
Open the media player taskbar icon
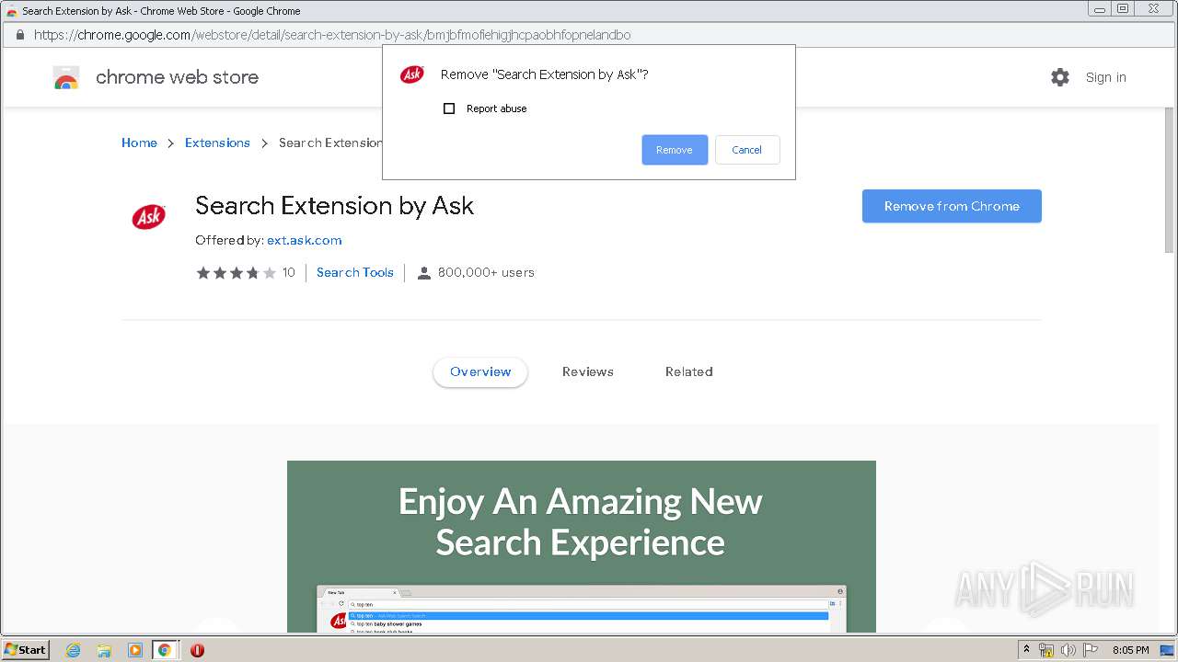pyautogui.click(x=135, y=650)
